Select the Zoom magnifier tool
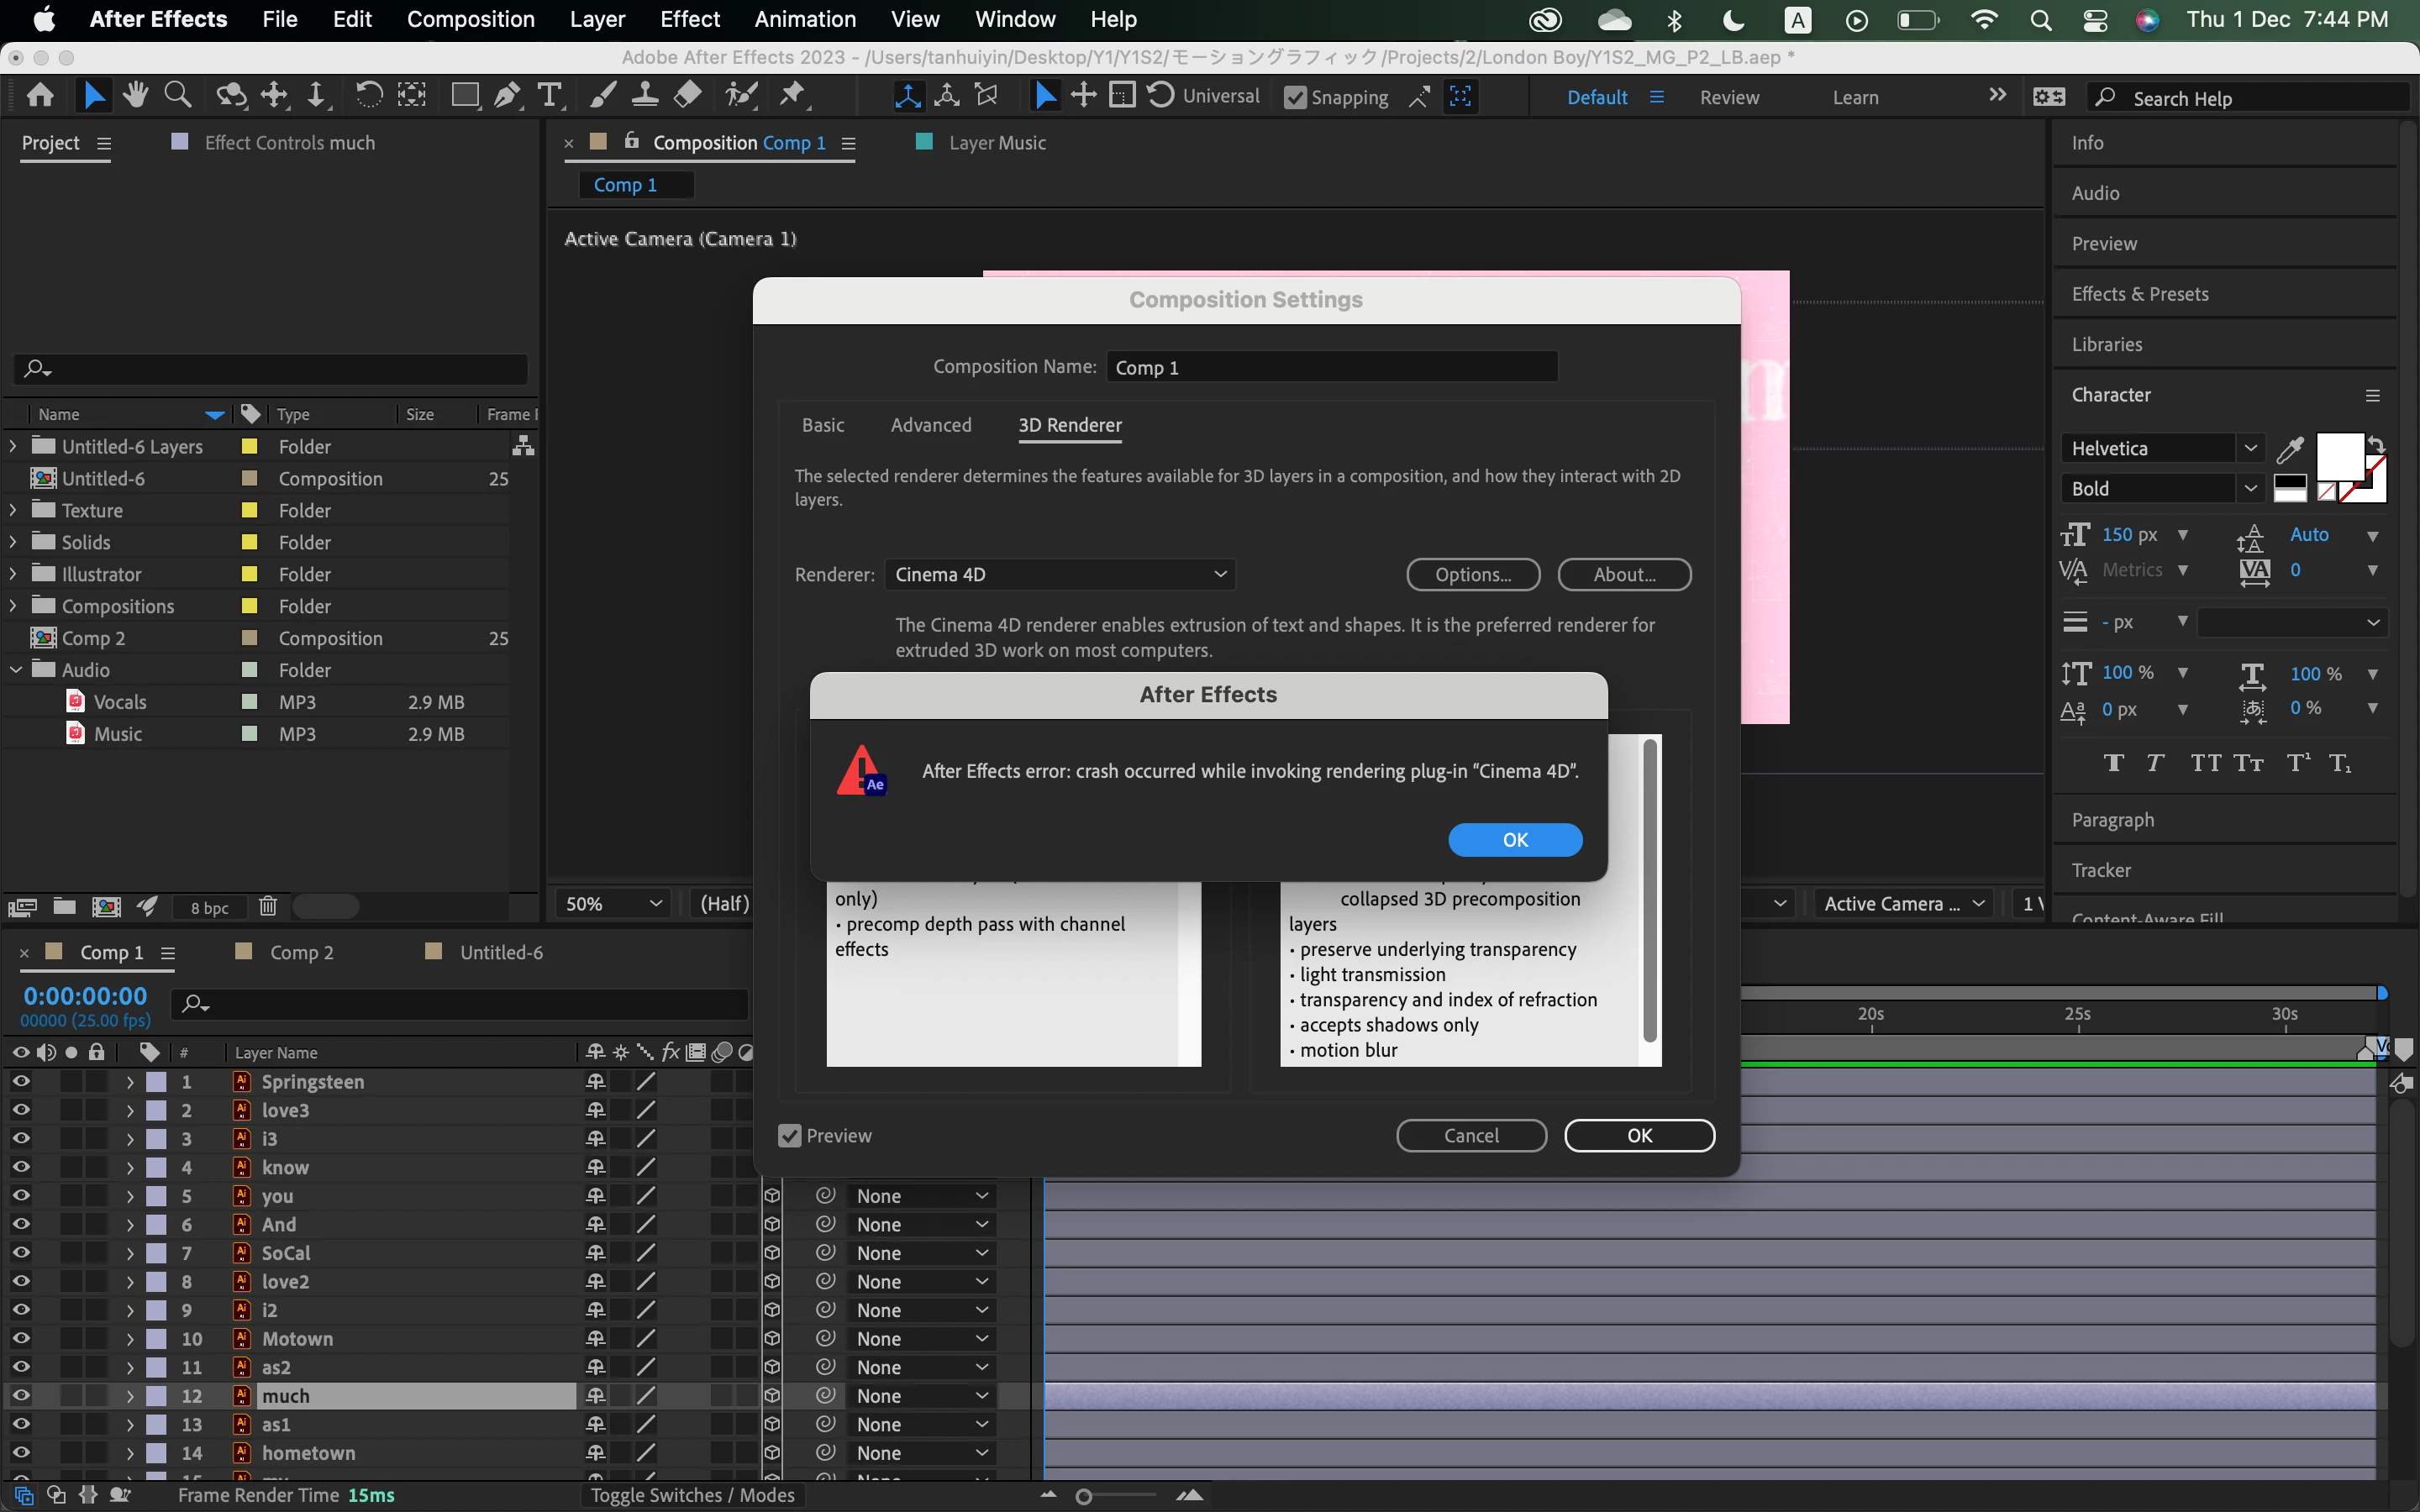This screenshot has width=2420, height=1512. coord(178,96)
